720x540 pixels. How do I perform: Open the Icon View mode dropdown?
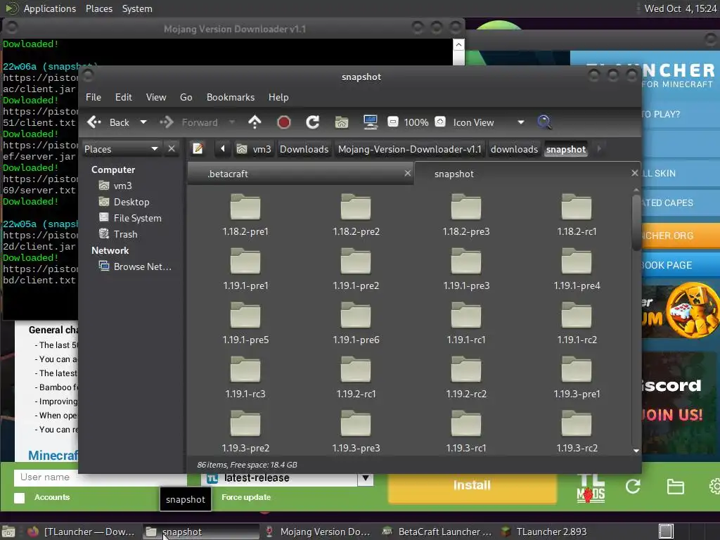pos(488,122)
